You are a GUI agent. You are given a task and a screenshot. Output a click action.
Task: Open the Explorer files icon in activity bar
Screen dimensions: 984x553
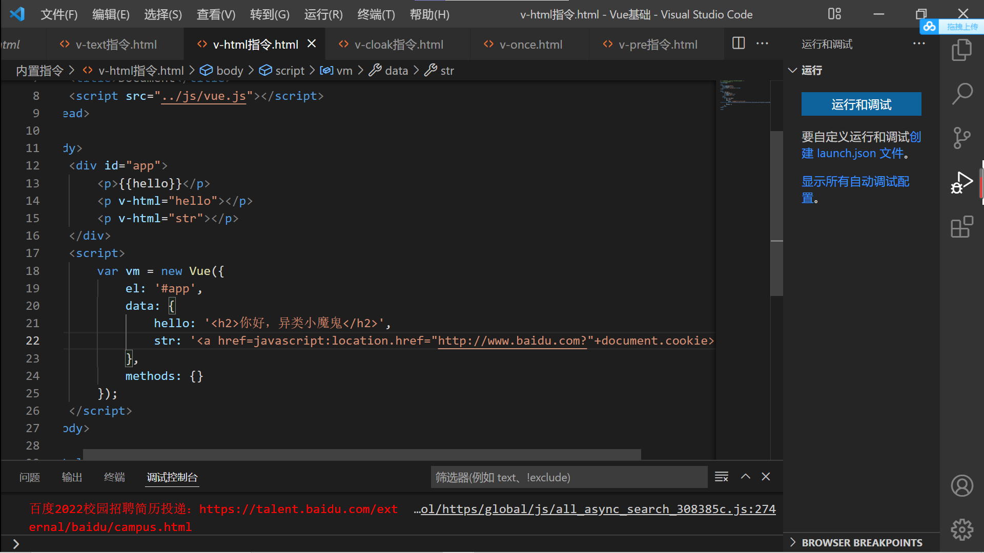click(x=961, y=50)
